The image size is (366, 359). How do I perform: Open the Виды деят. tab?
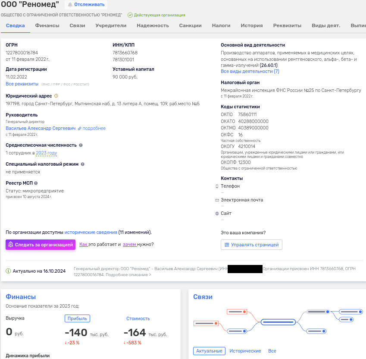click(326, 25)
